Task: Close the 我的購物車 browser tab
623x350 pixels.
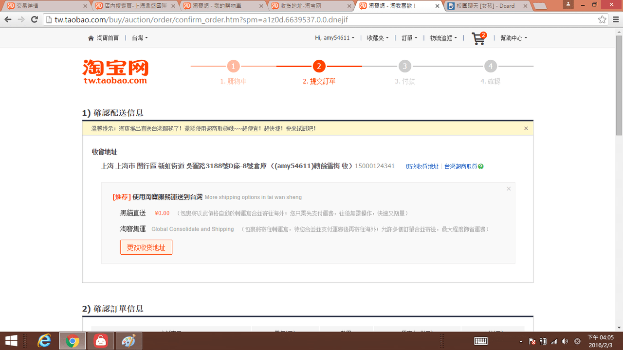Action: 261,6
